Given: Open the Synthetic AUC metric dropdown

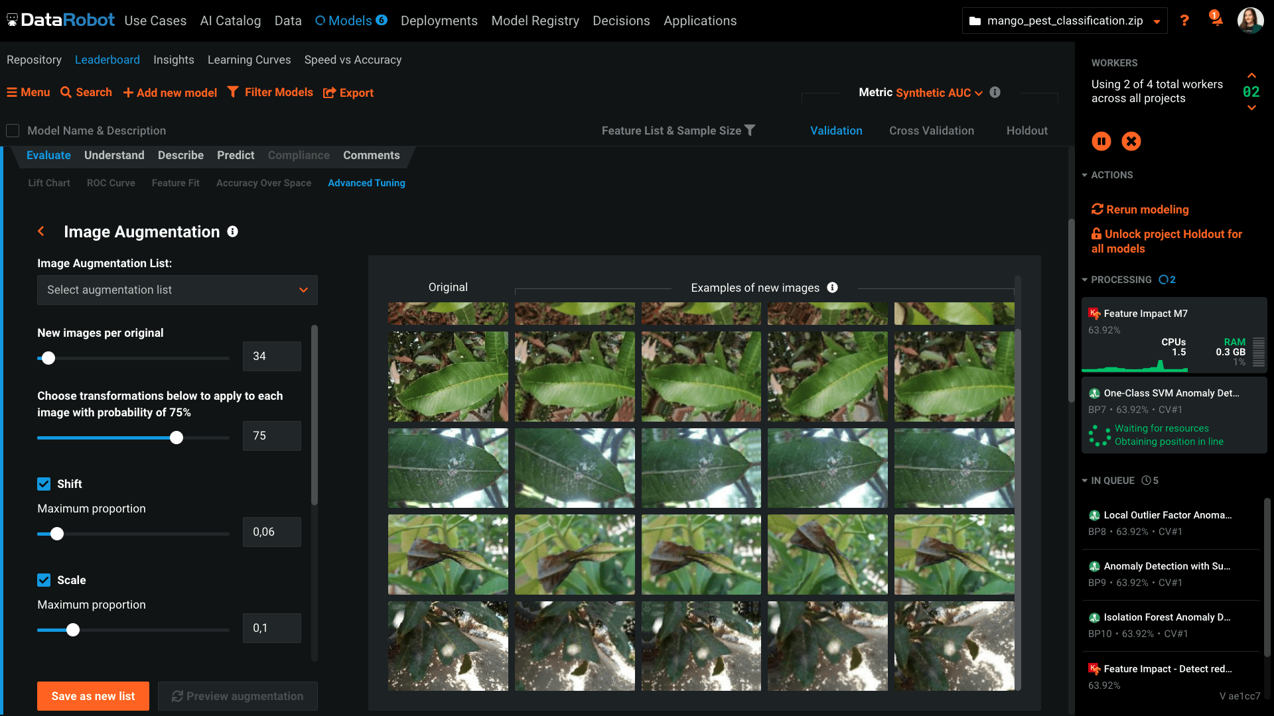Looking at the screenshot, I should tap(939, 93).
